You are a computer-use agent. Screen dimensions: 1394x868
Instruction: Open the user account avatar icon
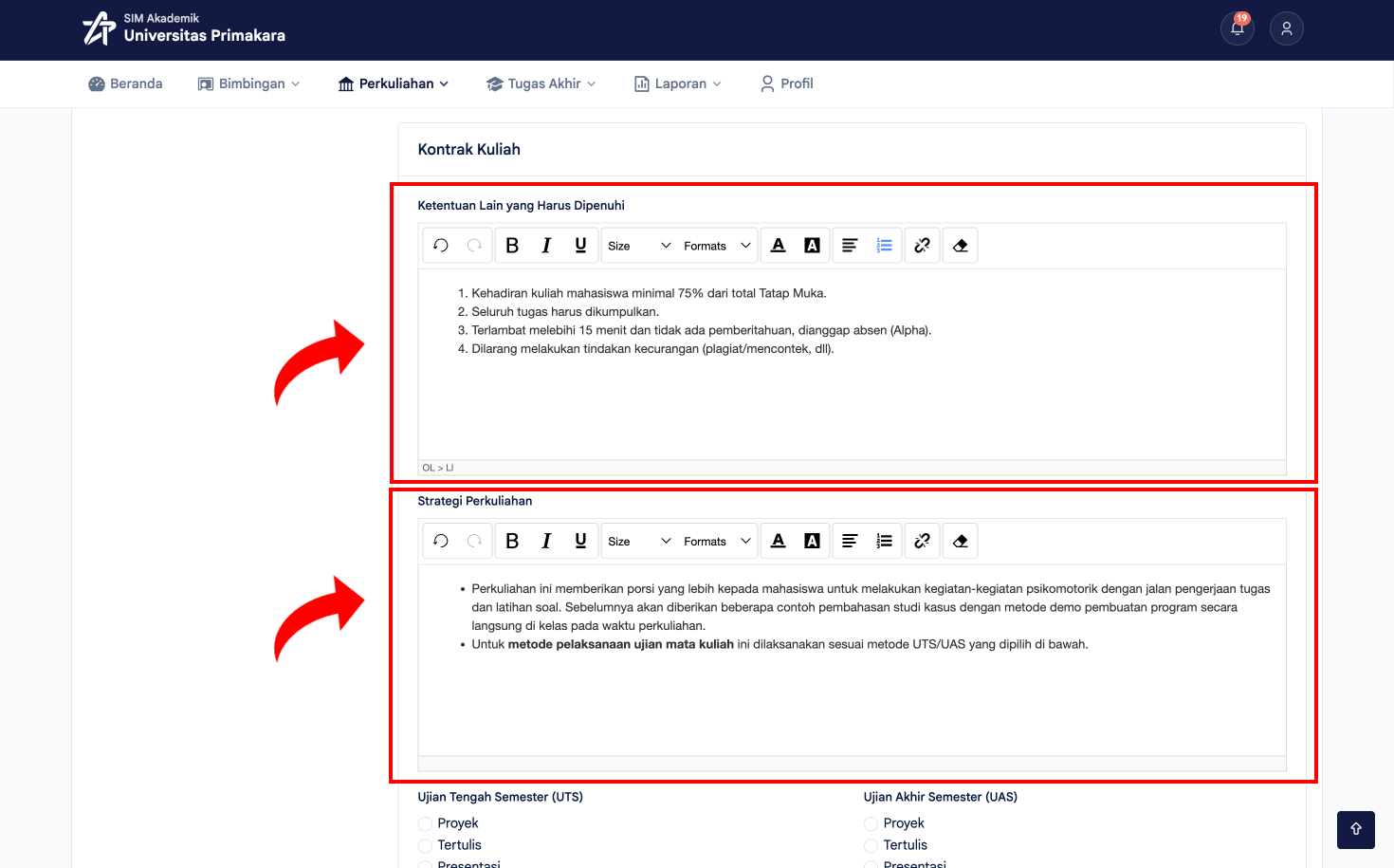point(1287,28)
